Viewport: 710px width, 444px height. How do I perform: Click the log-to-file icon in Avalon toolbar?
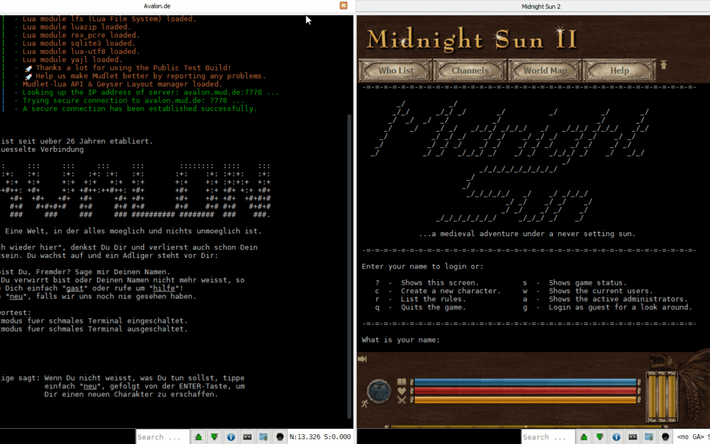[263, 437]
